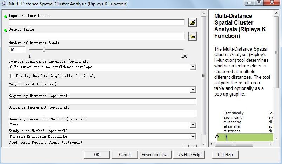The height and width of the screenshot is (164, 282).
Task: Open Tool Help
Action: coord(225,155)
